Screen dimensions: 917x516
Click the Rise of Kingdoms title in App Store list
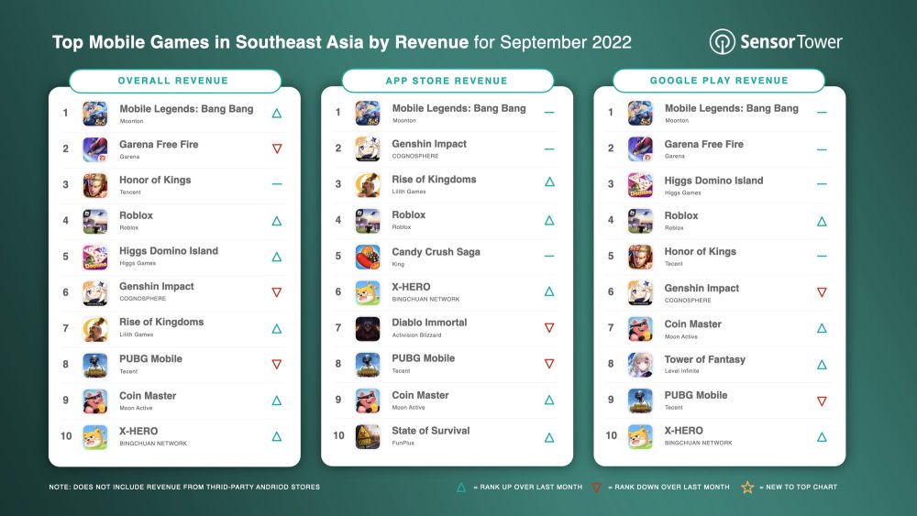pos(434,180)
